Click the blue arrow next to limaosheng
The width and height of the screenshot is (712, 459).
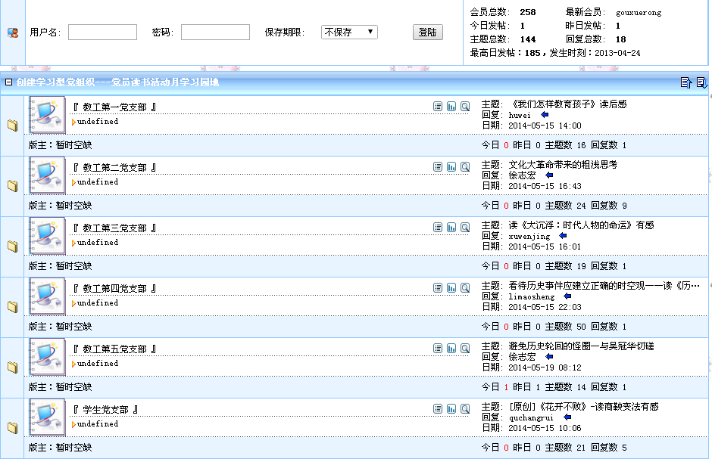point(567,296)
